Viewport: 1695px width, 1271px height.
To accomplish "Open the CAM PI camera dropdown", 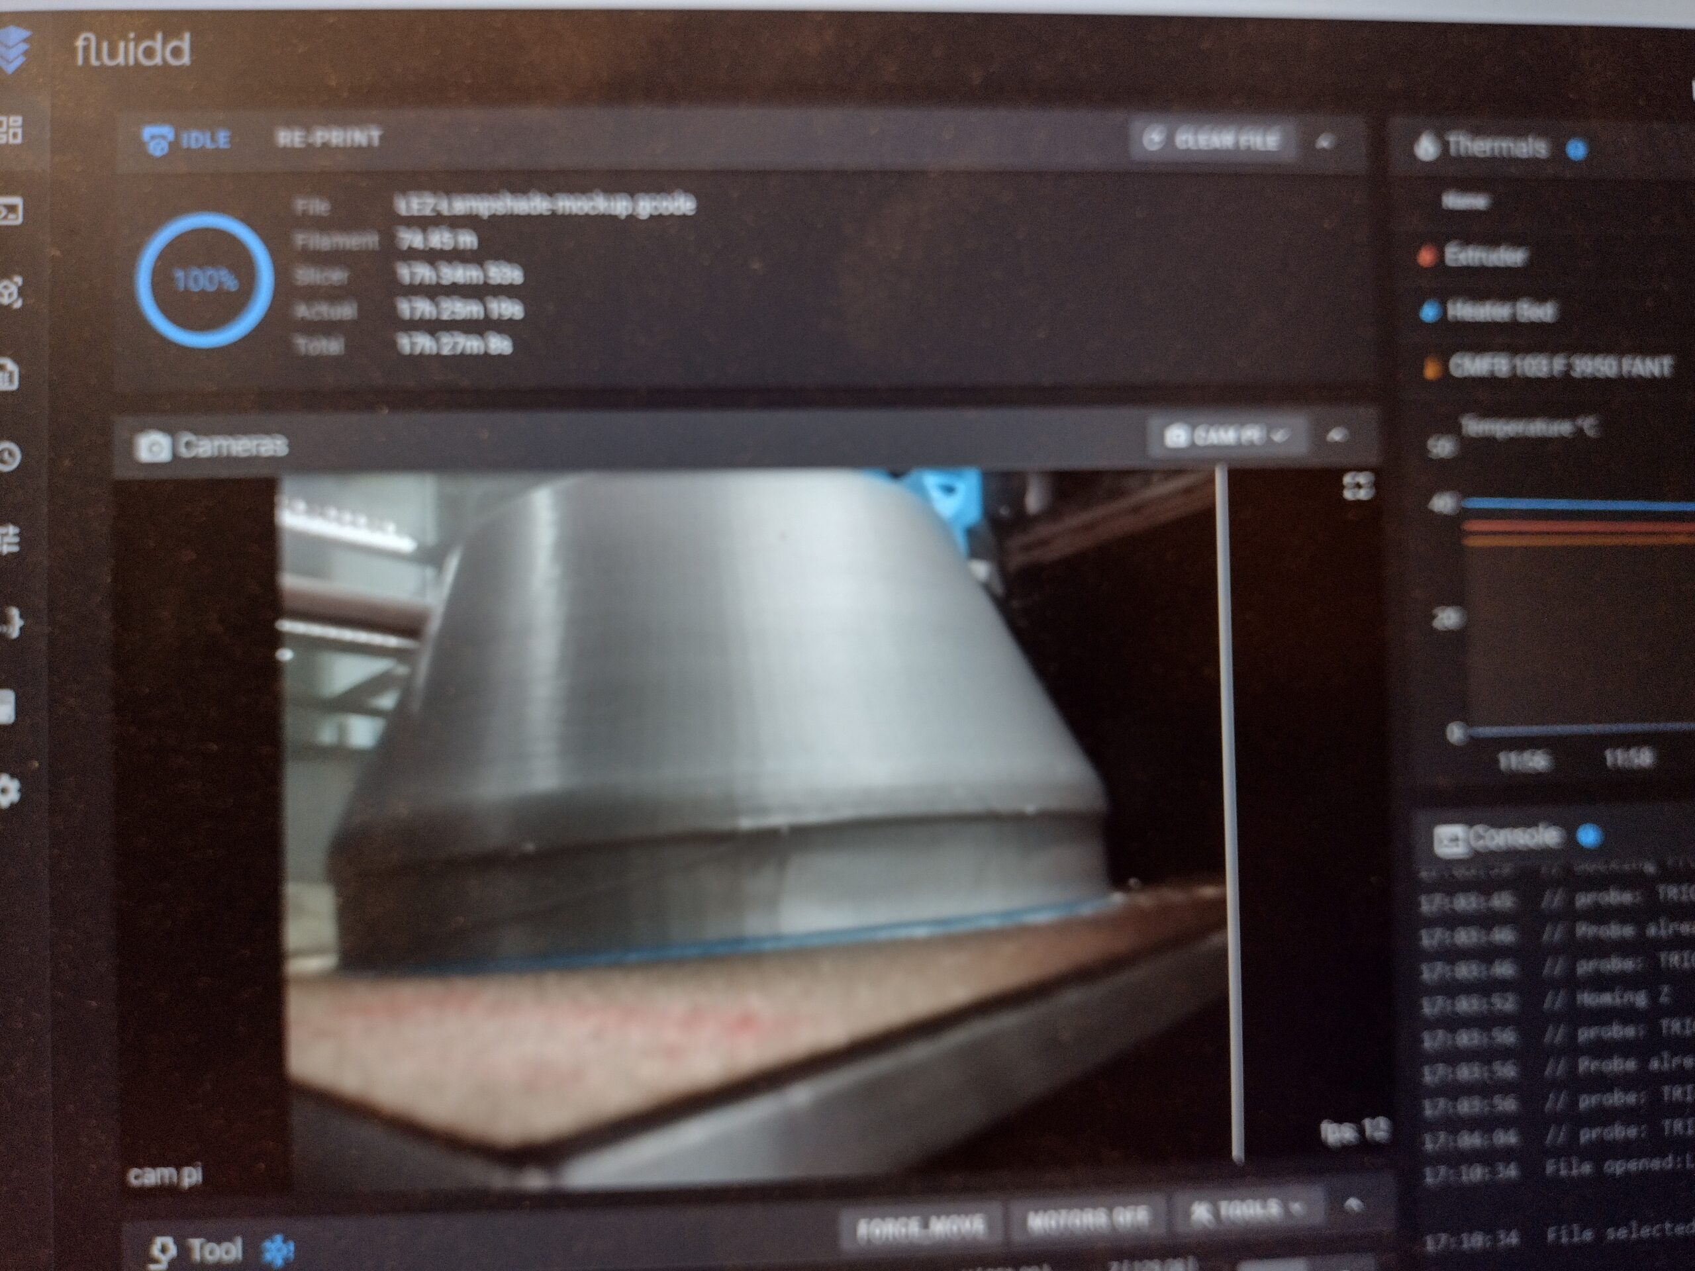I will pyautogui.click(x=1226, y=436).
